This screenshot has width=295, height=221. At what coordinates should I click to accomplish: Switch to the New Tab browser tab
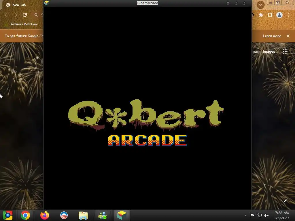pos(19,5)
